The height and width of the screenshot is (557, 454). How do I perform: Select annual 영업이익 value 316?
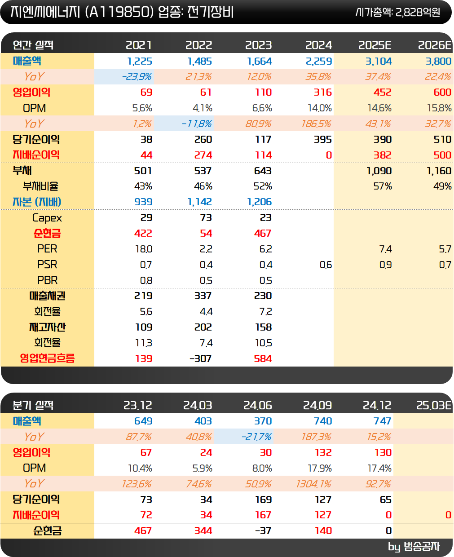322,92
